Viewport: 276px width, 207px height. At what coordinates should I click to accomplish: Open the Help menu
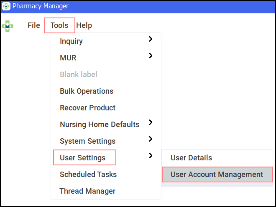(x=84, y=25)
